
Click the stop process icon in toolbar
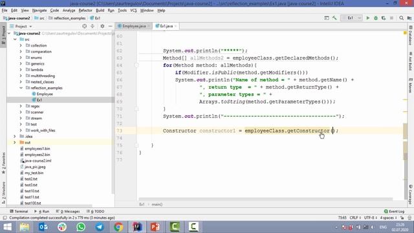[391, 18]
